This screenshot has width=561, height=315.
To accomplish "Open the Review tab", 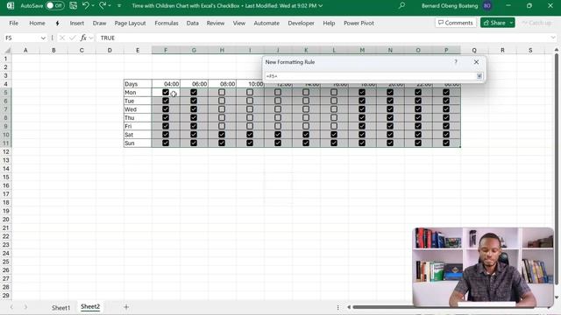I will click(x=216, y=23).
